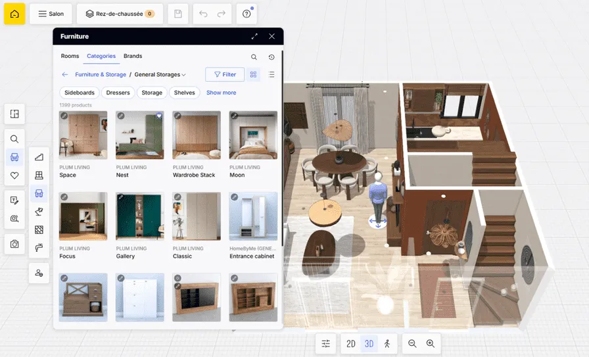Click the yellow home logo button
Viewport: 589px width, 357px height.
pos(14,14)
